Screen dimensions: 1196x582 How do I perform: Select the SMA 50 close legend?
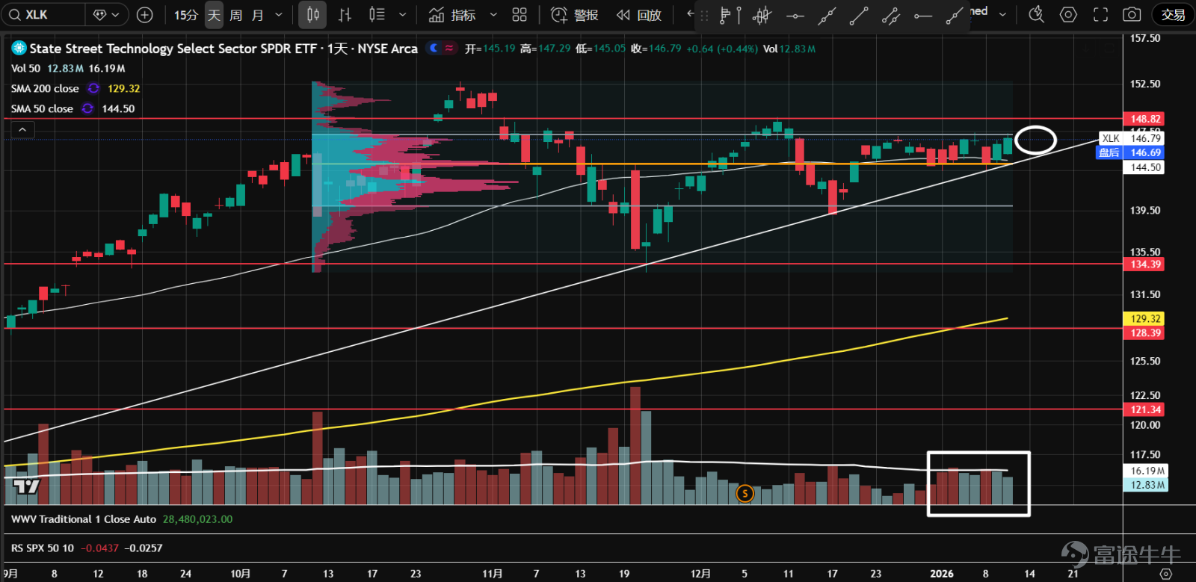tap(42, 109)
